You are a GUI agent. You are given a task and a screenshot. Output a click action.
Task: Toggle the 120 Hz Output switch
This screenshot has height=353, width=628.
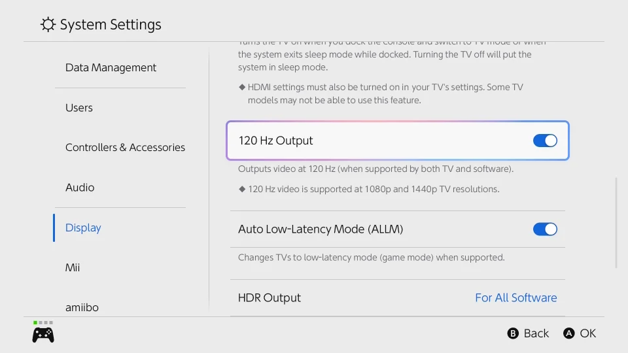click(545, 141)
